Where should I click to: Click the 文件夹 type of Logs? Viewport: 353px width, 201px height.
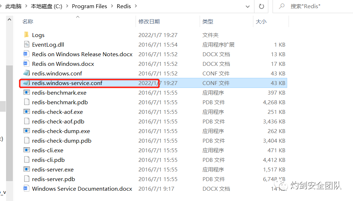coord(210,35)
